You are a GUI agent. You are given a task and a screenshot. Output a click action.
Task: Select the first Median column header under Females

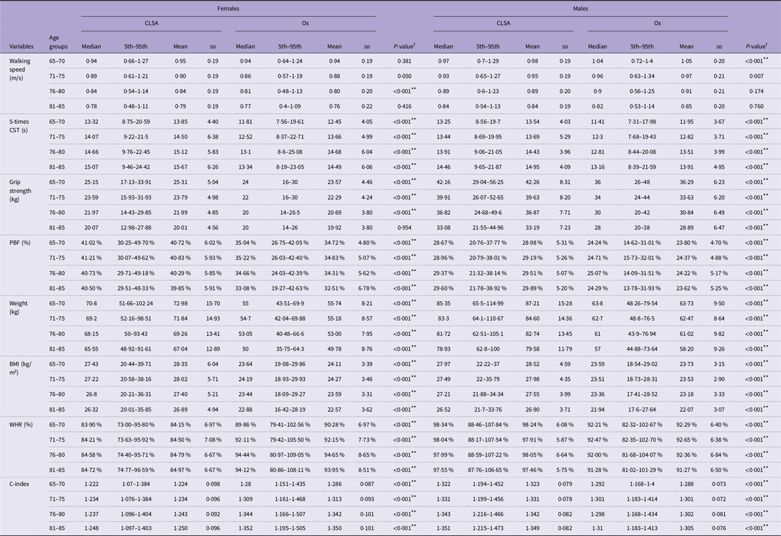coord(91,46)
